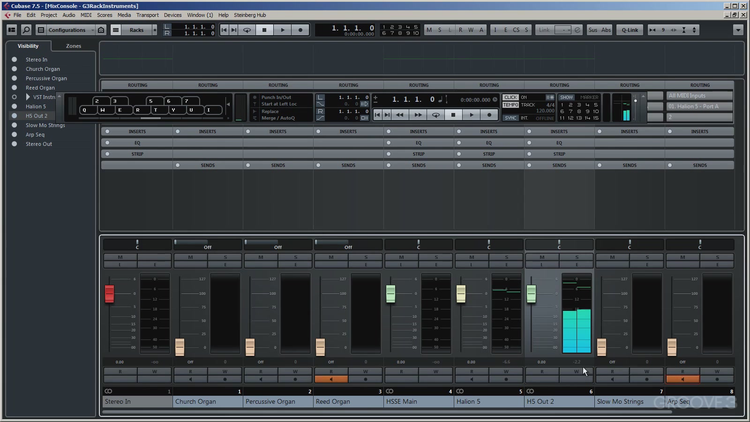Open the Devices menu
This screenshot has width=750, height=422.
172,15
